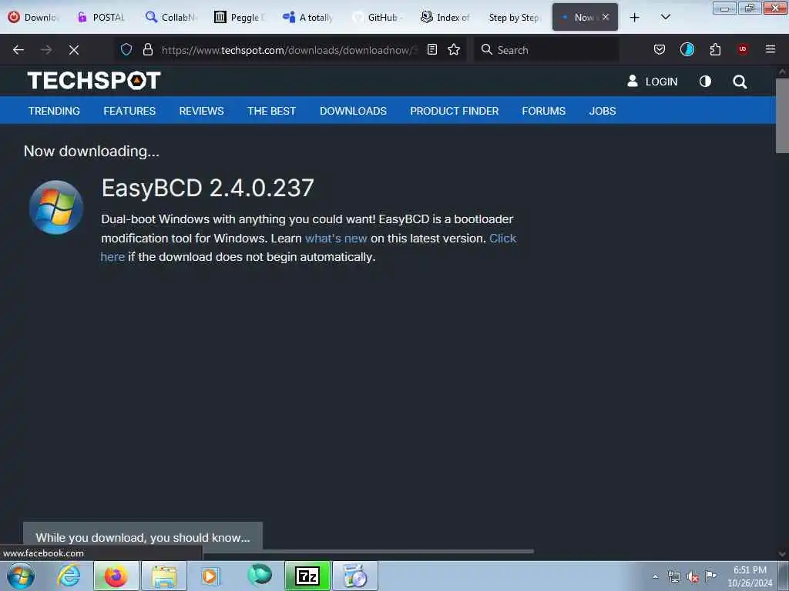
Task: Click the page horizontal scrollbar
Action: pos(368,551)
